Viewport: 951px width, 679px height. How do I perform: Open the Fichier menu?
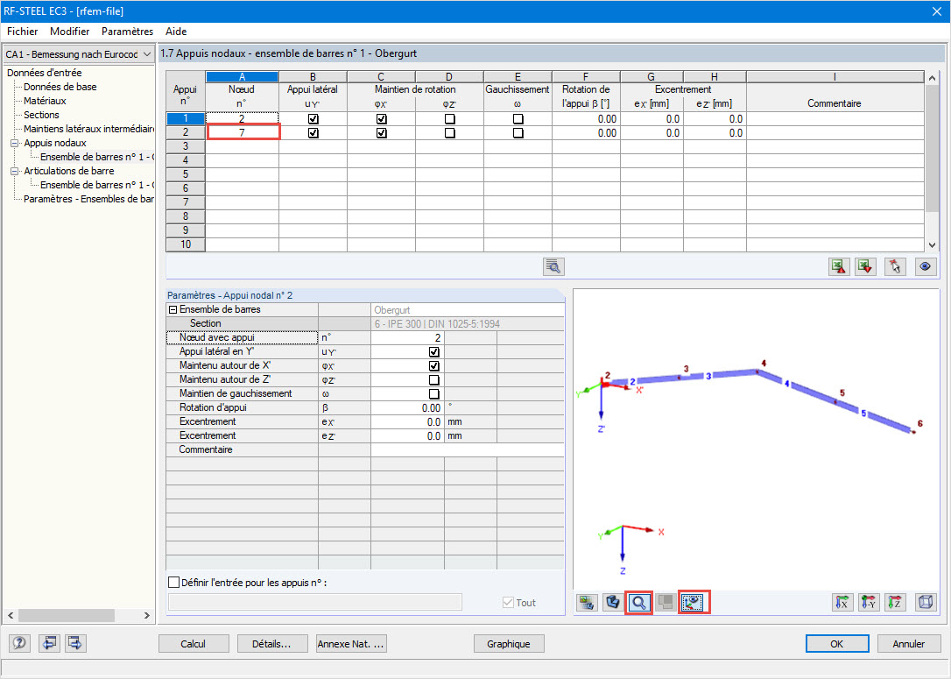tap(23, 32)
